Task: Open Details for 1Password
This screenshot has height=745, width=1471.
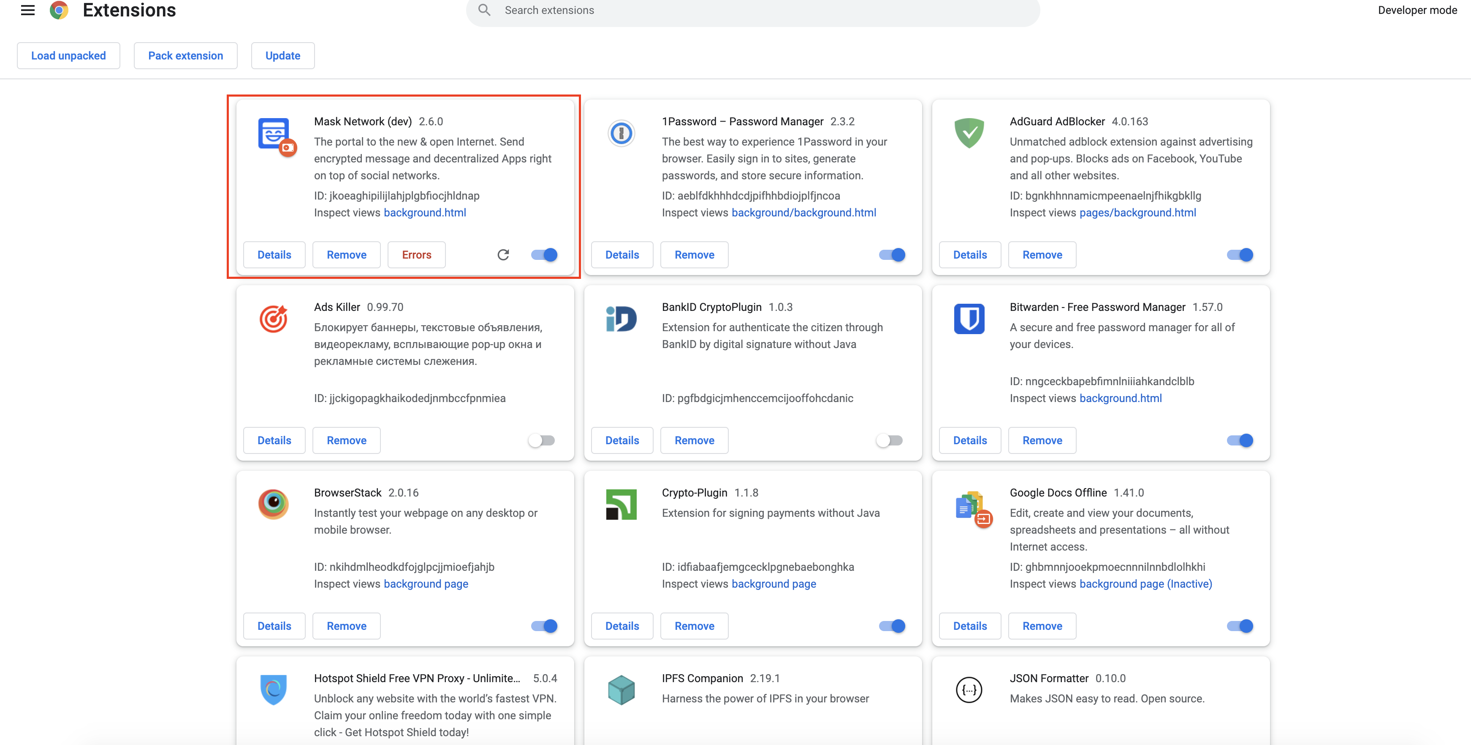Action: pos(622,254)
